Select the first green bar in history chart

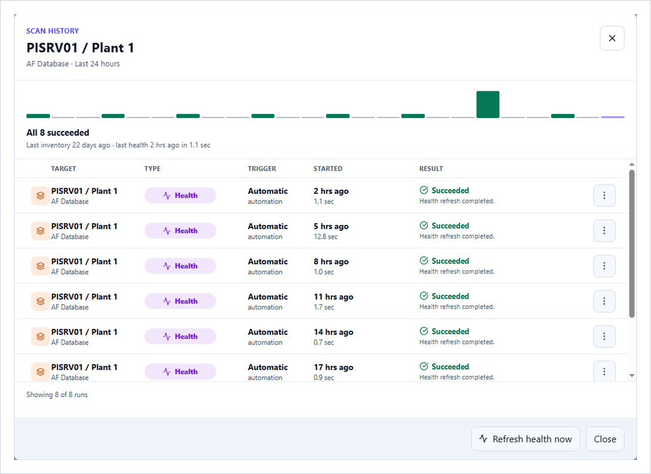click(x=38, y=116)
